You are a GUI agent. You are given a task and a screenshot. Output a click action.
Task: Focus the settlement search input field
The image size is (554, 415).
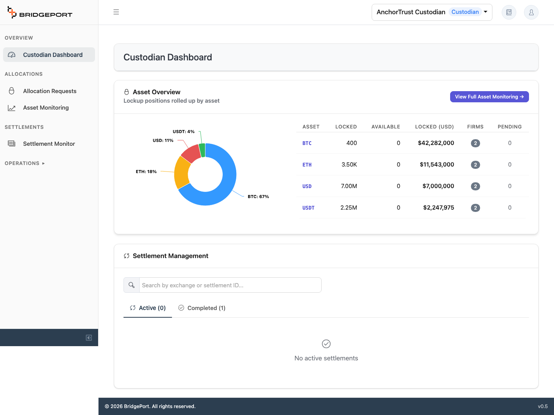coord(230,285)
